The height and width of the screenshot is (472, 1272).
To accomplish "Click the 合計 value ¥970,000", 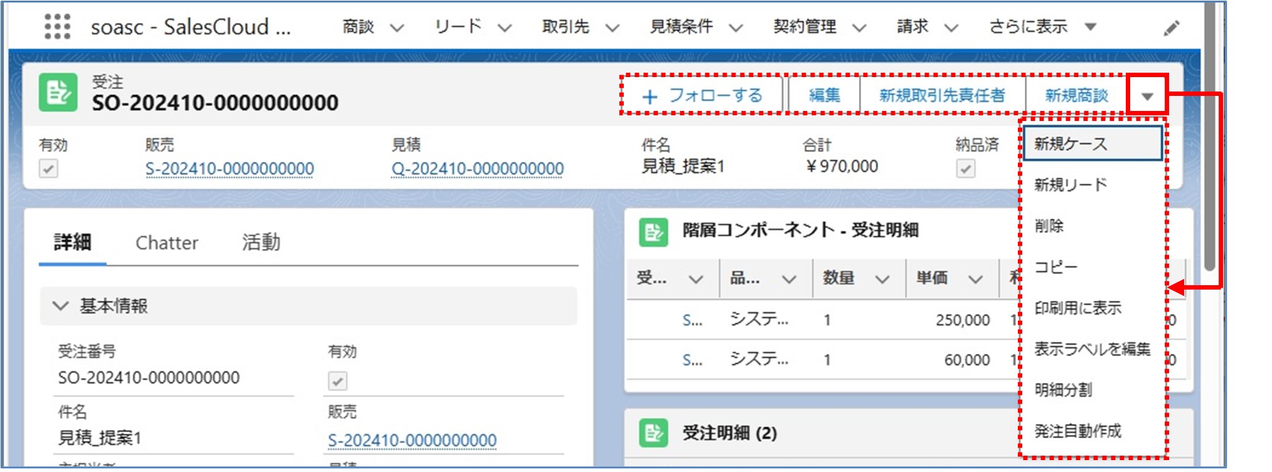I will (x=842, y=167).
